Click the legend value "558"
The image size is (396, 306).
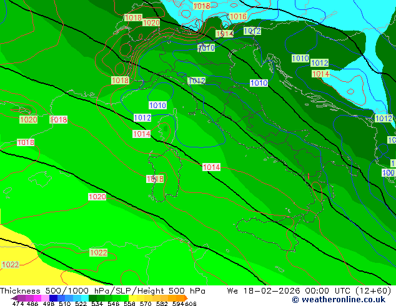point(129,304)
